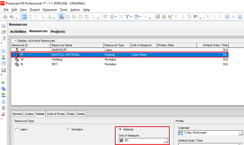This screenshot has width=244, height=145.
Task: Click the Filter funnel icon
Action: (x=127, y=17)
